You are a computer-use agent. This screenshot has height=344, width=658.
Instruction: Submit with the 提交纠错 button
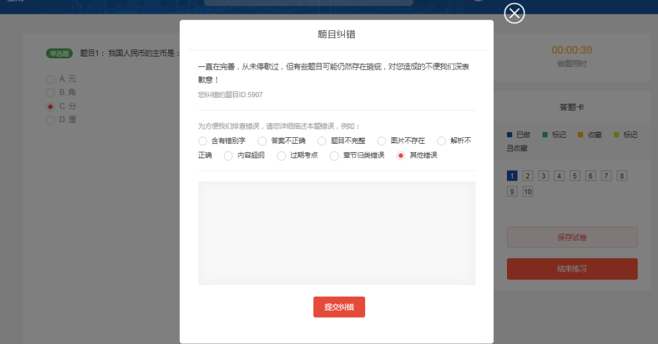pyautogui.click(x=339, y=307)
